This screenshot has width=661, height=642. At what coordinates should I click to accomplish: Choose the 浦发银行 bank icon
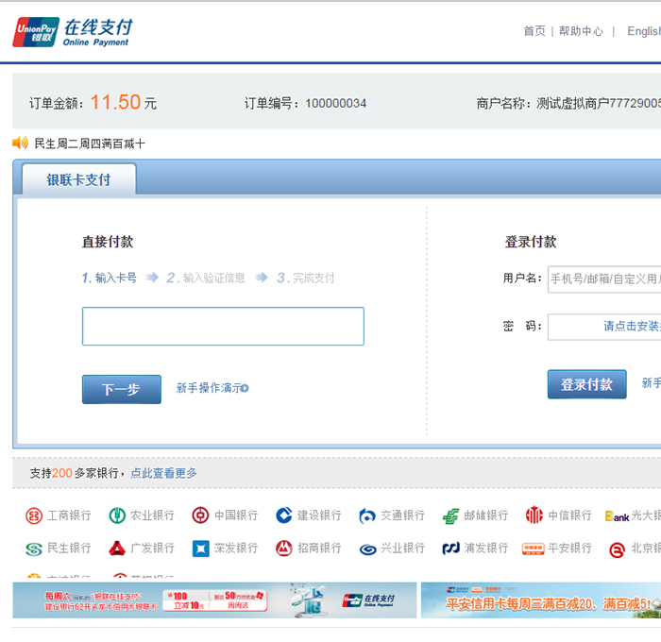(450, 549)
